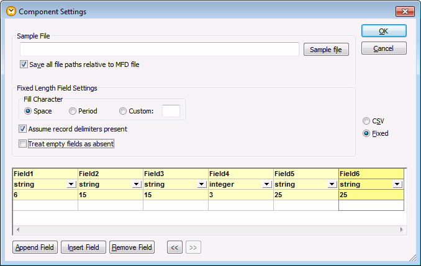Click the double left arrow button
Image resolution: width=421 pixels, height=266 pixels.
(x=174, y=247)
